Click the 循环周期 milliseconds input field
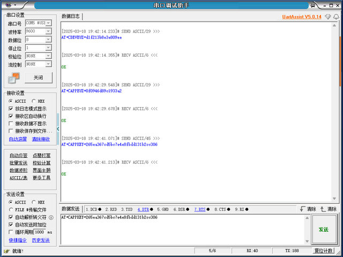 [40, 232]
